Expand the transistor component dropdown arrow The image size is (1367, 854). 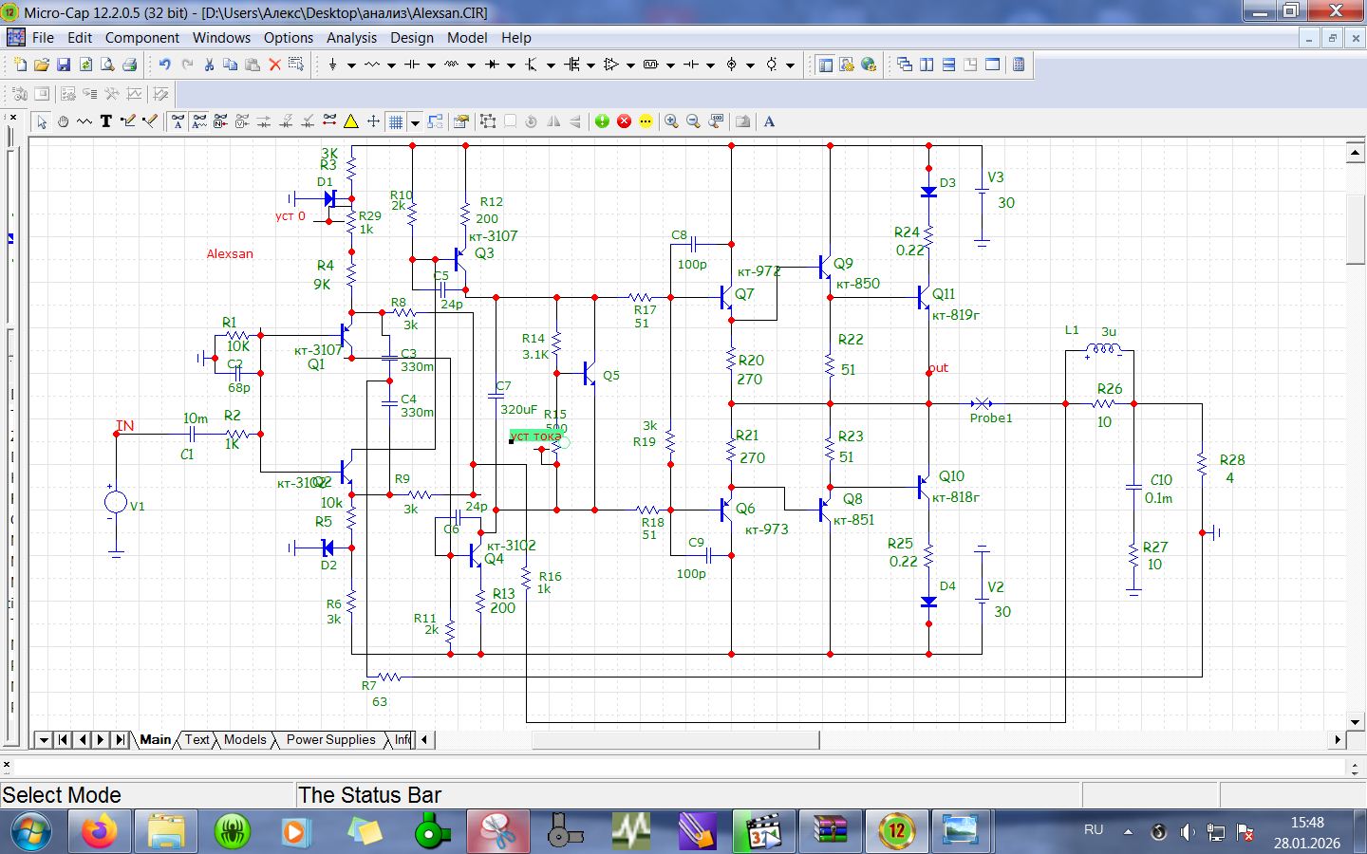[551, 65]
